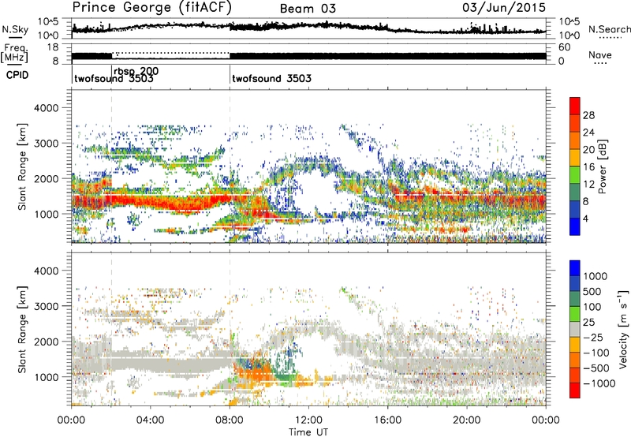This screenshot has height=437, width=631.
Task: Click the 'Time UT' axis title
Action: pos(308,432)
